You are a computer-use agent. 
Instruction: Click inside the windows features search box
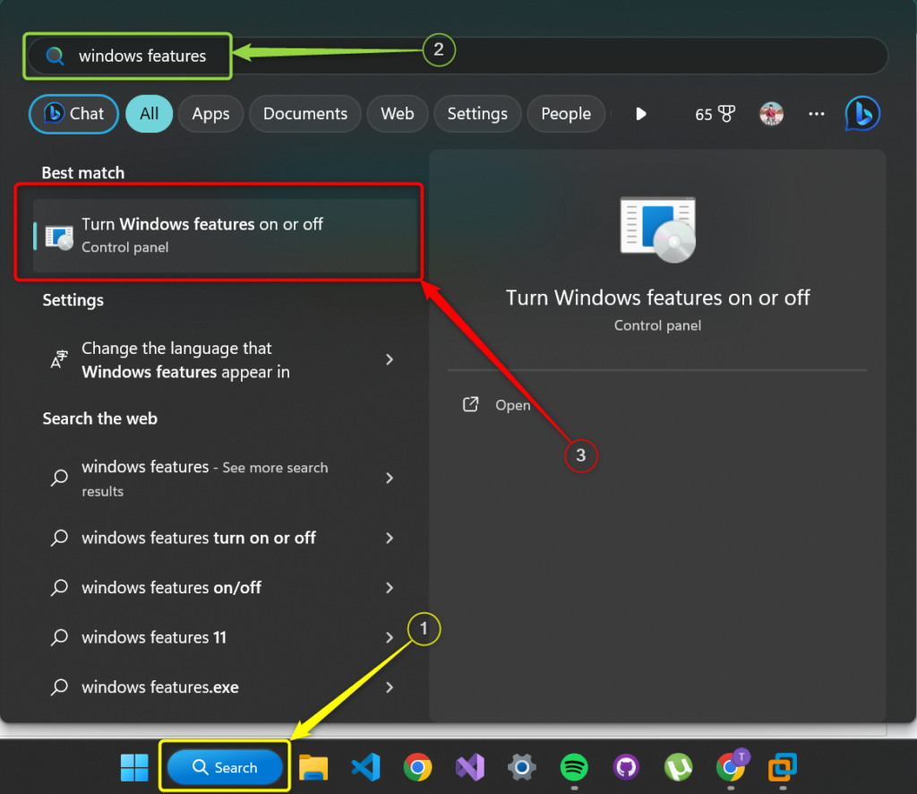click(128, 56)
